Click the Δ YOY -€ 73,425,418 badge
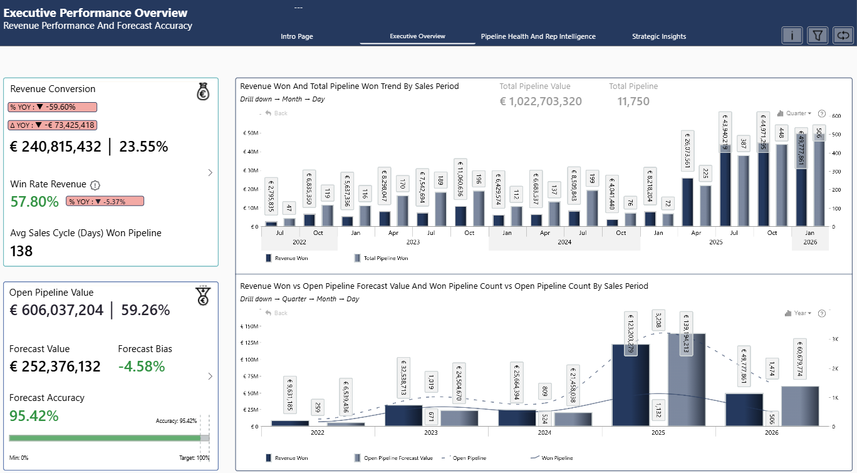This screenshot has width=857, height=473. (x=53, y=125)
